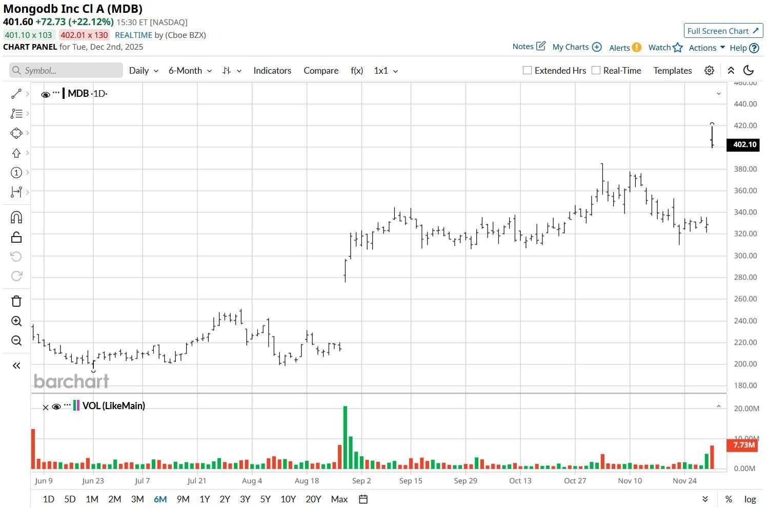Zoom in on the chart
768x509 pixels.
pos(16,321)
